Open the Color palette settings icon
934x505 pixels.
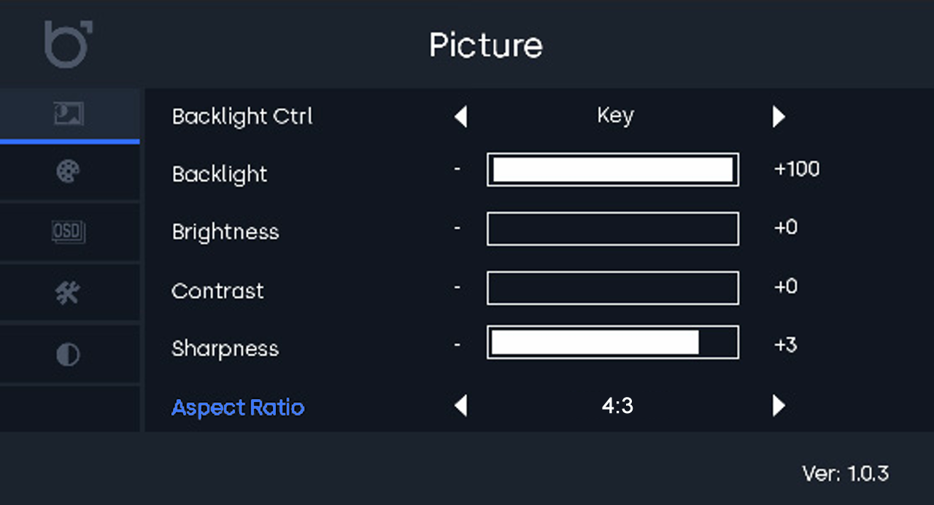click(68, 172)
